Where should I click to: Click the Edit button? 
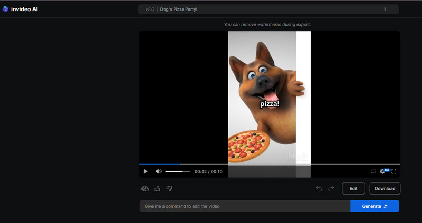click(x=353, y=189)
